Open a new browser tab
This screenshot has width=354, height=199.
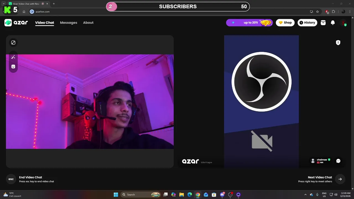54,4
